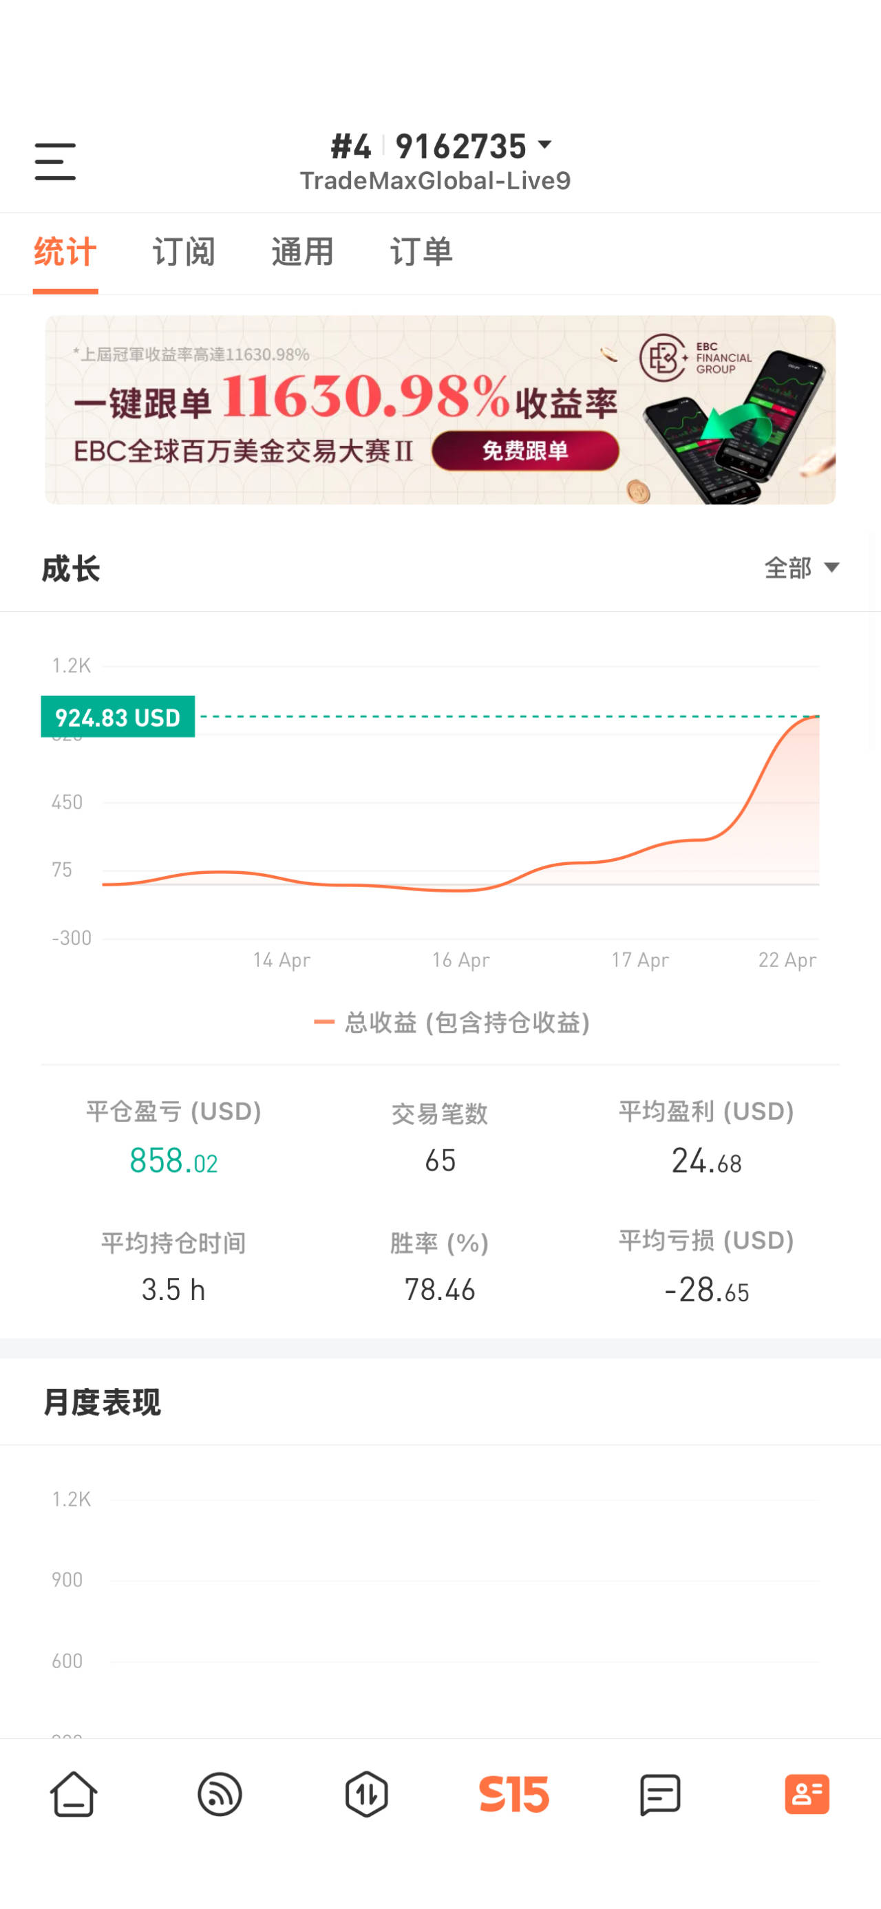Open the signals feed icon
The height and width of the screenshot is (1909, 881).
(220, 1794)
